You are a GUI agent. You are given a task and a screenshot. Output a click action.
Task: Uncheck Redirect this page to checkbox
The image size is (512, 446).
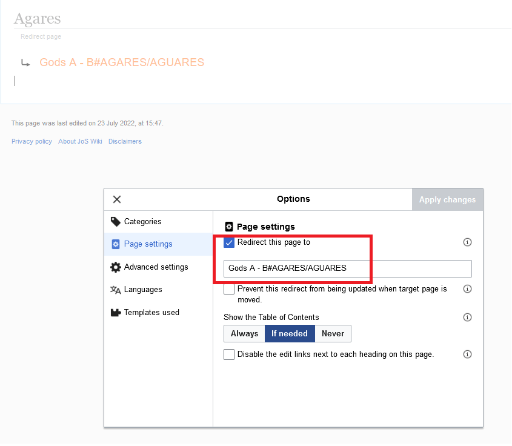(229, 242)
